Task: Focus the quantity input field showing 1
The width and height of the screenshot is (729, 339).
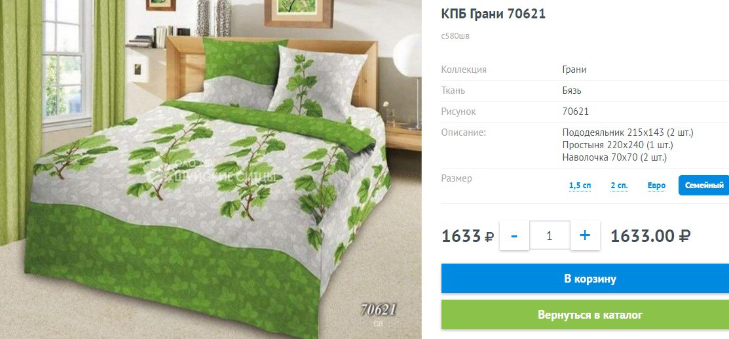Action: (550, 235)
